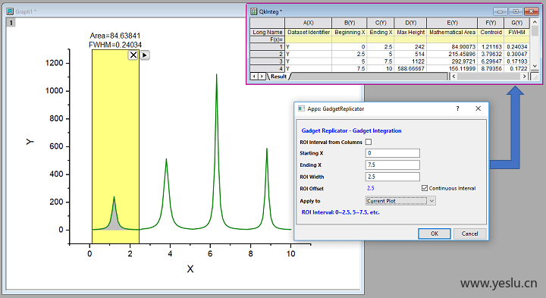Close the GadgetReplicator dialog
Image resolution: width=546 pixels, height=298 pixels.
pyautogui.click(x=478, y=108)
